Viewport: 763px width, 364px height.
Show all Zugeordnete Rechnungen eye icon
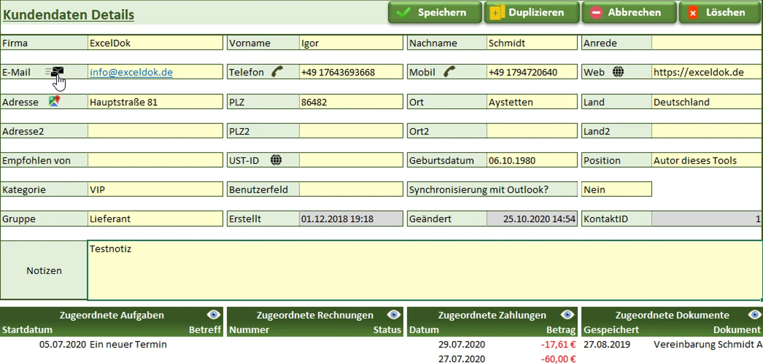click(x=394, y=315)
